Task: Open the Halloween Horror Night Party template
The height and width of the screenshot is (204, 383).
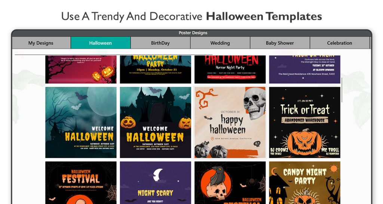Action: [230, 69]
